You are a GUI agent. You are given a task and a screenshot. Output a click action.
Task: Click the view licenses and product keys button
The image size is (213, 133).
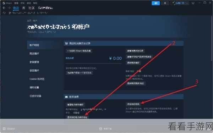tap(139, 57)
